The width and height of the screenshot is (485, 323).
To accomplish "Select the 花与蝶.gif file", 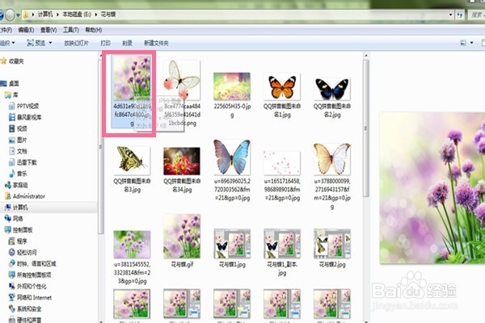I will point(182,241).
